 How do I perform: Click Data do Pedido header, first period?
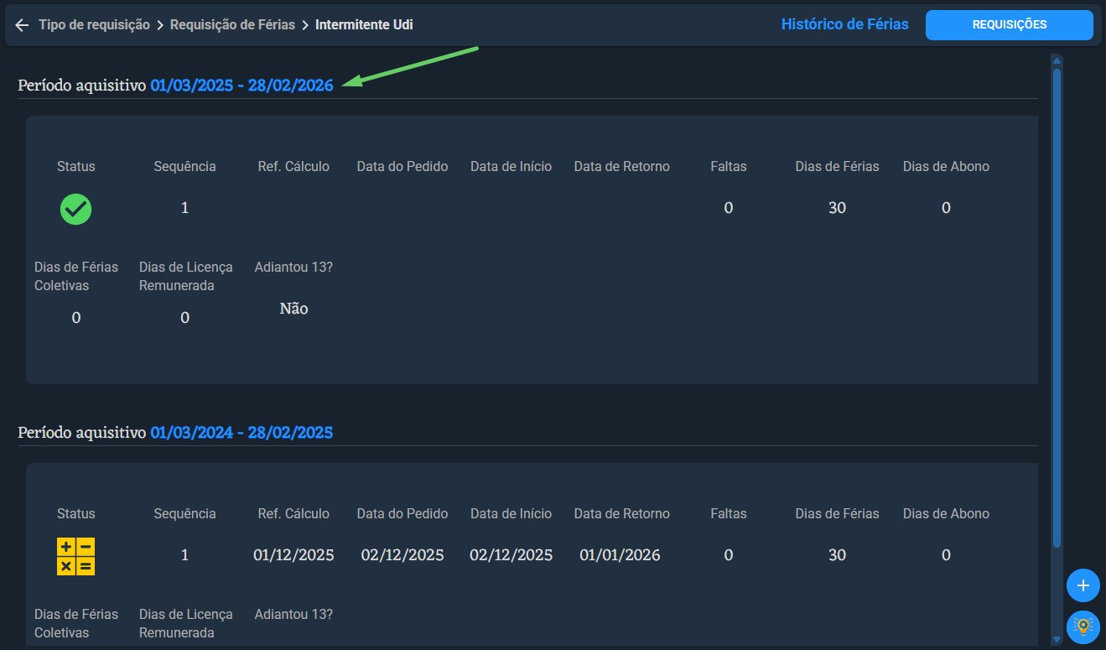click(x=402, y=166)
